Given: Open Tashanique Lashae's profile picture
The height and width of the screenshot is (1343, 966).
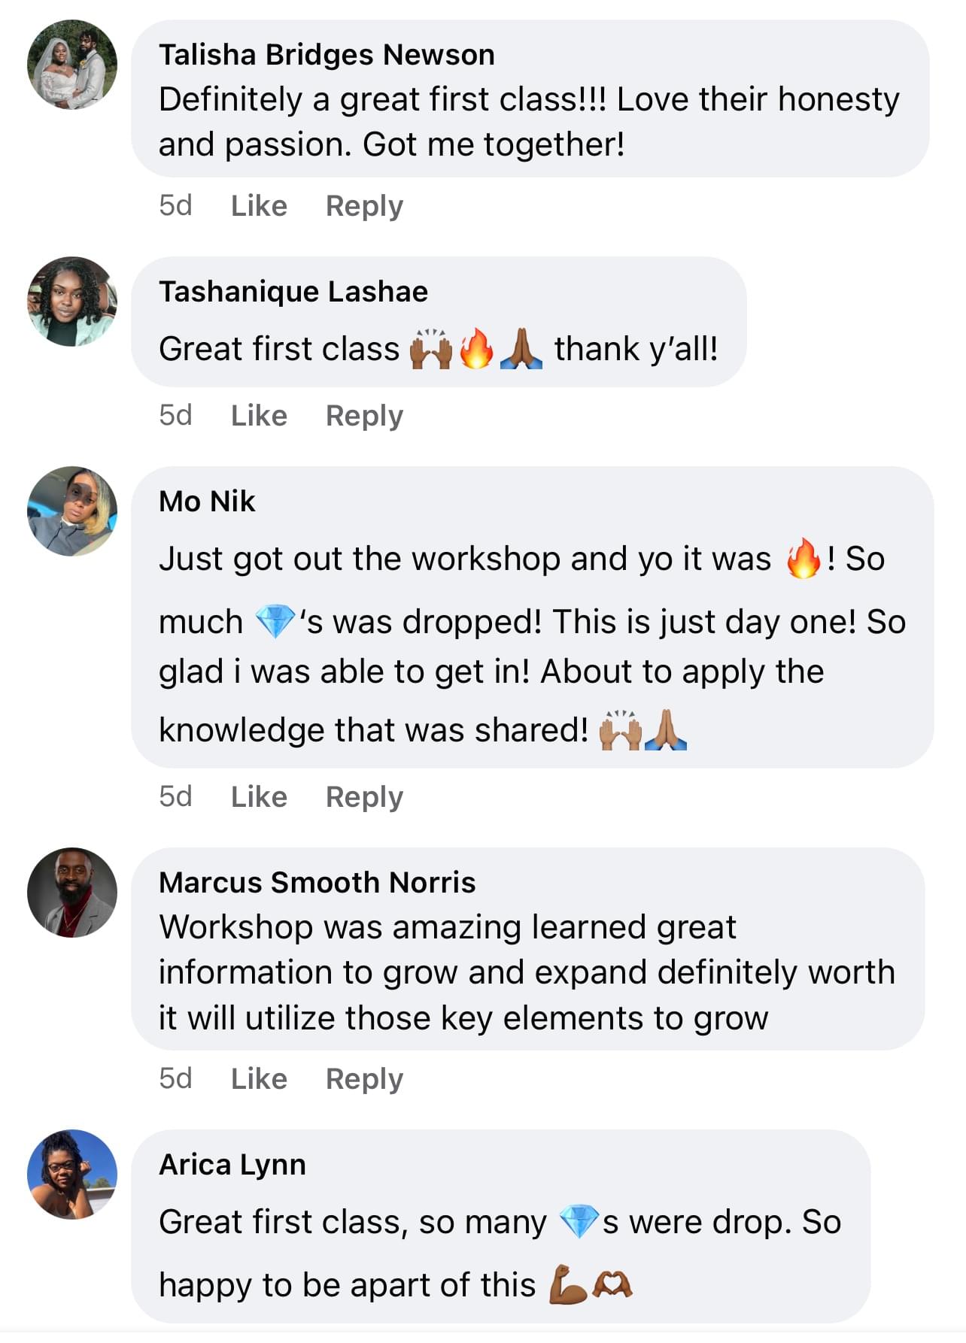Looking at the screenshot, I should (72, 302).
